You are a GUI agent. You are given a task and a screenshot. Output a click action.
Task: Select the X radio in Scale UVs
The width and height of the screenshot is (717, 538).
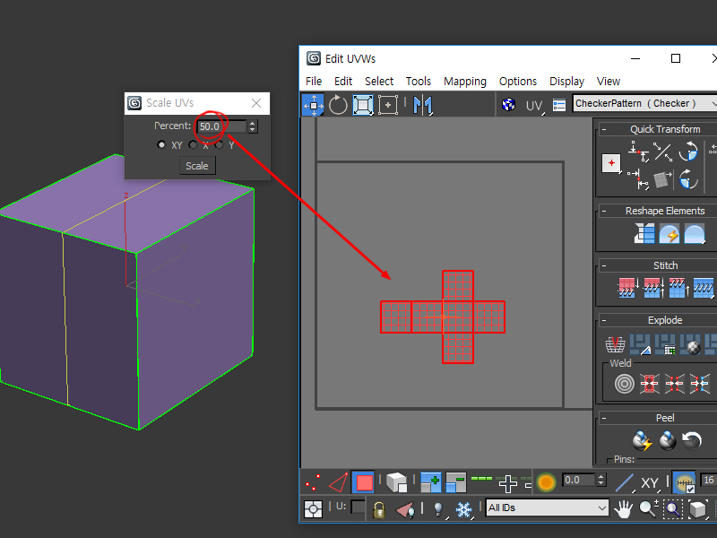pyautogui.click(x=193, y=144)
